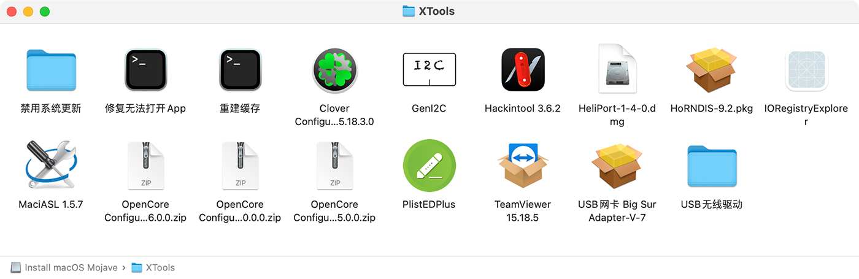Image resolution: width=859 pixels, height=279 pixels.
Task: Click the USB无线驱动 folder name label
Action: (712, 204)
